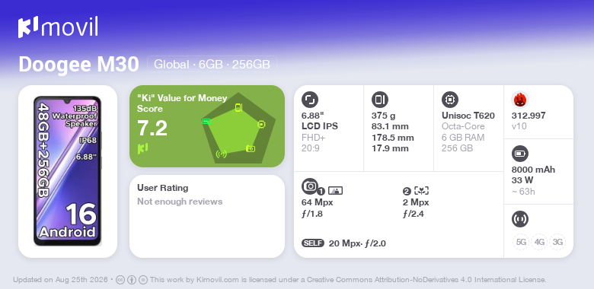Open the Global 6GB 256GB variant selector
Viewport: 594px width, 289px height.
(212, 65)
